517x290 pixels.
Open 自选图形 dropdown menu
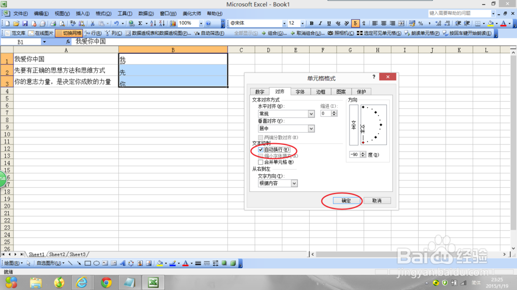tap(50, 263)
